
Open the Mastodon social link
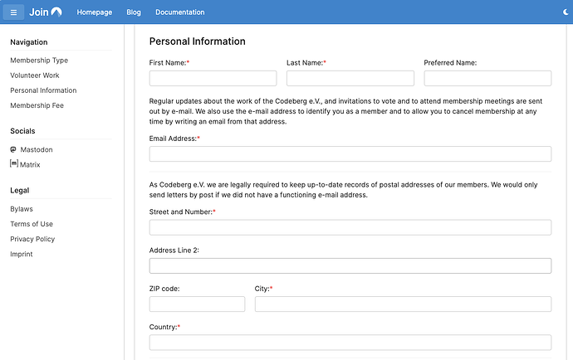pos(35,150)
